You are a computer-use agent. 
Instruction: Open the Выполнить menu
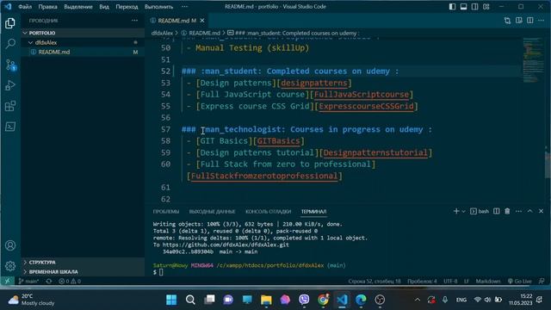click(x=158, y=7)
